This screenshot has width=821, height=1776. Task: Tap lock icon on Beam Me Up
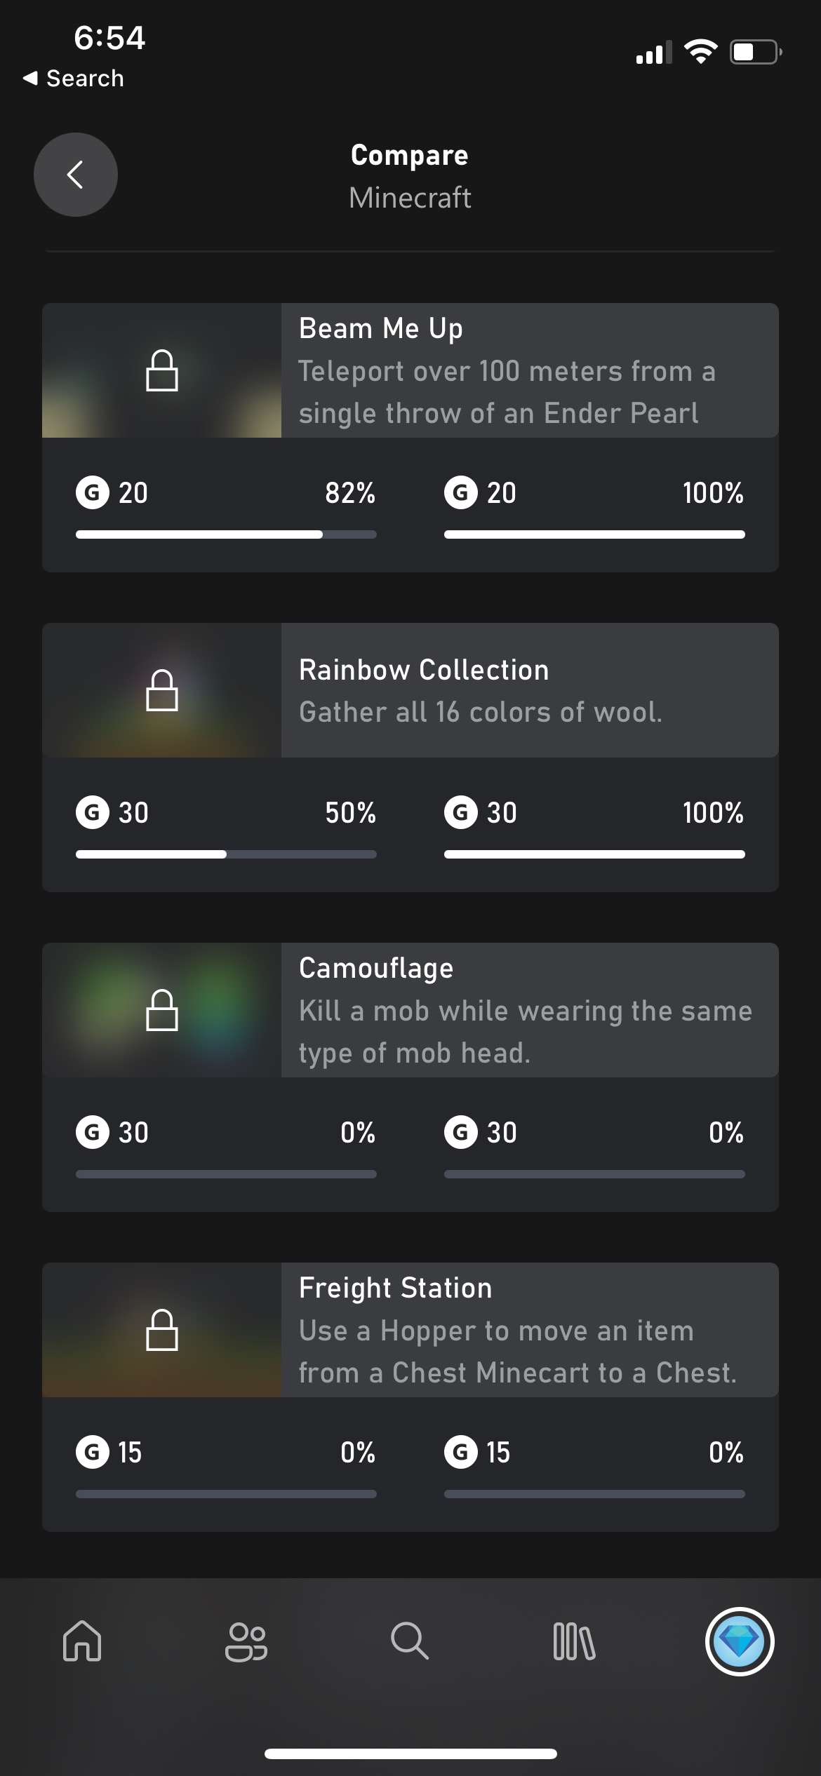pyautogui.click(x=162, y=370)
